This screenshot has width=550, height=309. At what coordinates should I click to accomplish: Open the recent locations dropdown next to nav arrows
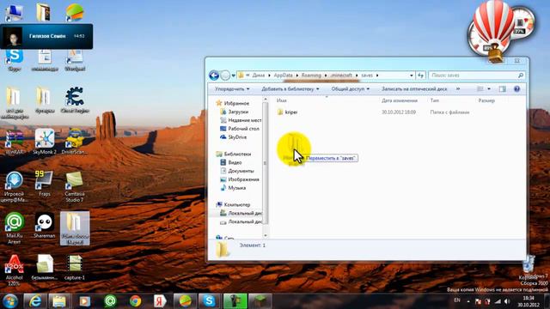234,76
